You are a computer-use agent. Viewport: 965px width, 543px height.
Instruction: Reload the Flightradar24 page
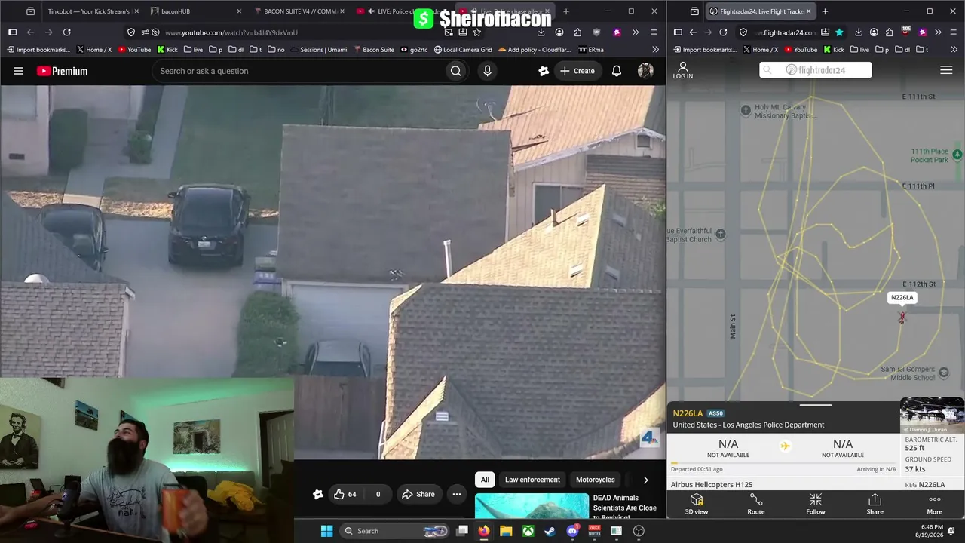pos(723,32)
